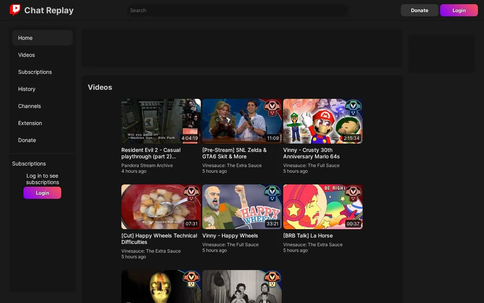
Task: Click the 2:15:34 duration badge
Action: [x=352, y=138]
